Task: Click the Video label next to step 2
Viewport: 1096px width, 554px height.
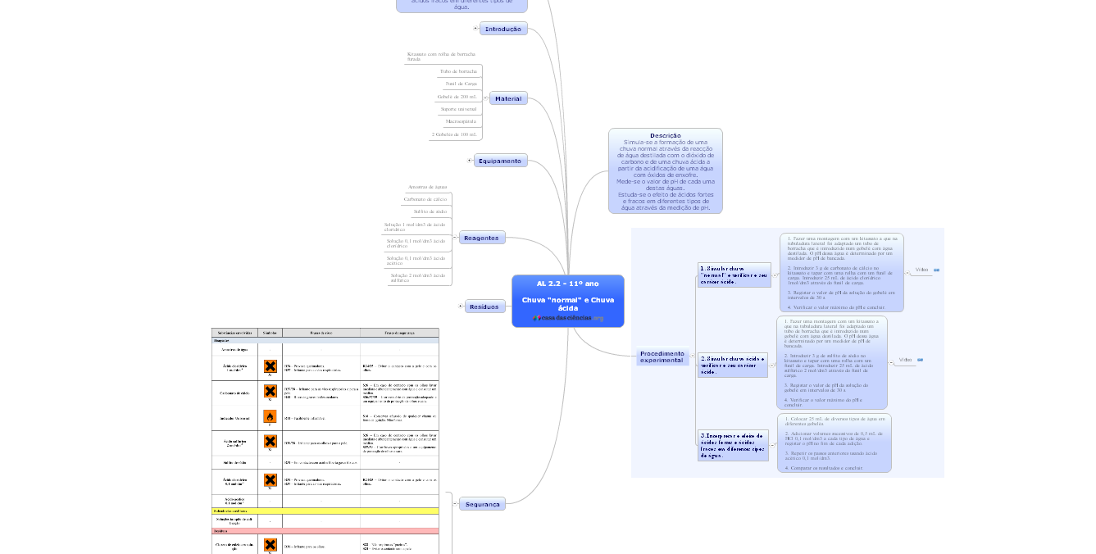Action: coord(906,360)
